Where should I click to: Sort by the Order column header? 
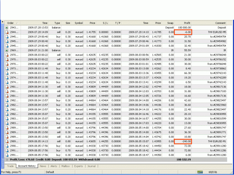pos(12,23)
